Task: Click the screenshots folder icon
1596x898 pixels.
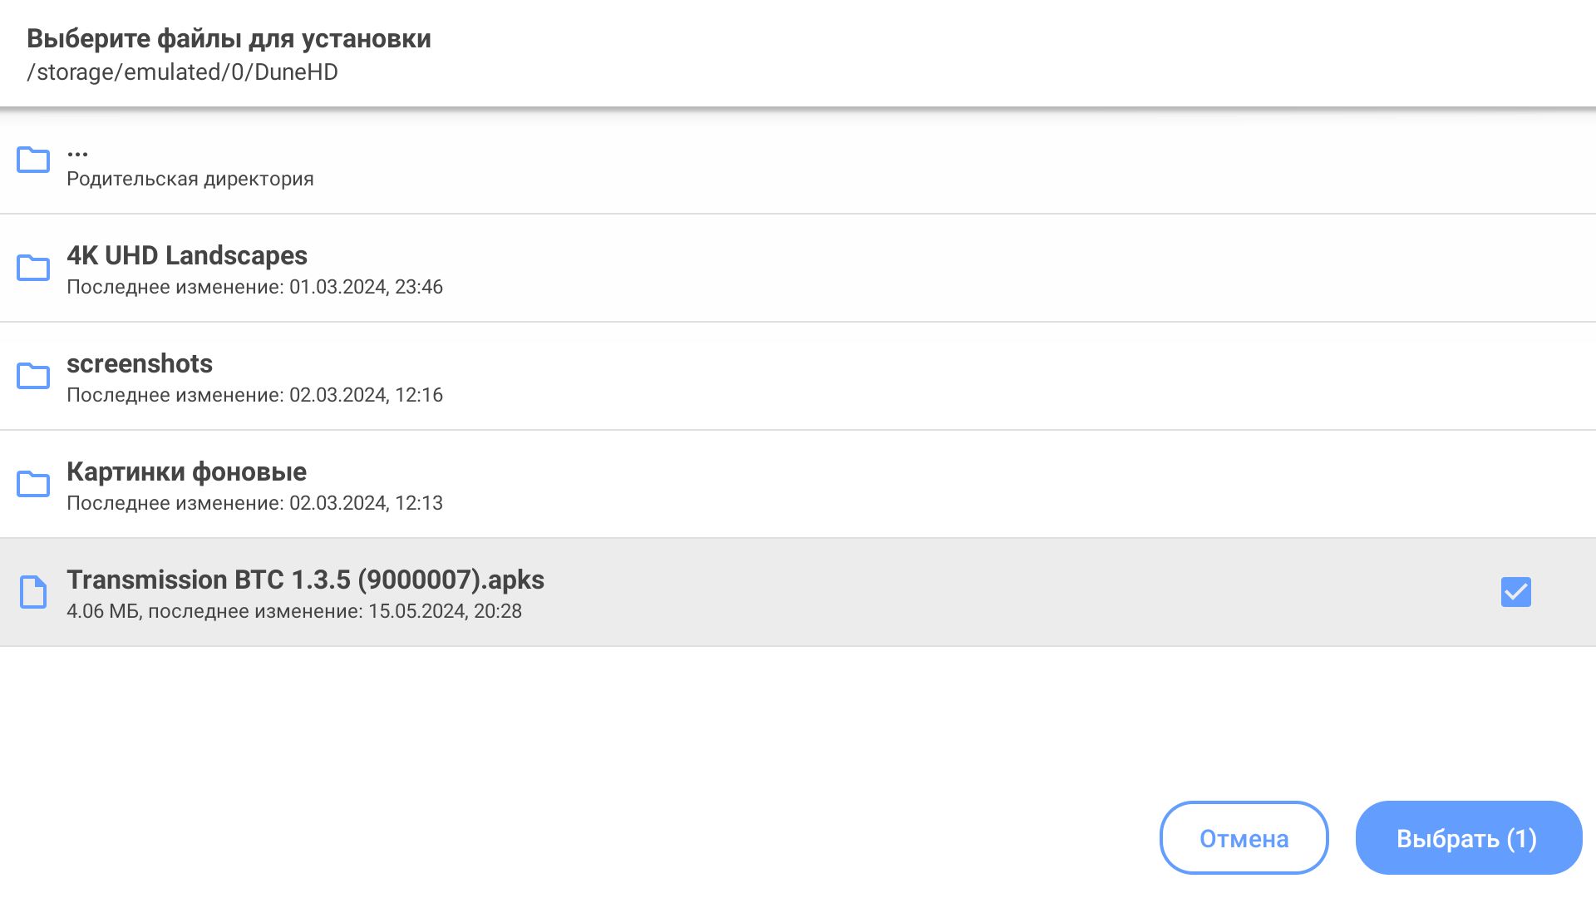Action: pyautogui.click(x=33, y=376)
